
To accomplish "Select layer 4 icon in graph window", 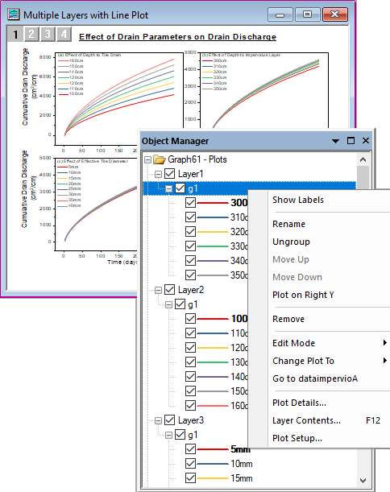I will click(x=64, y=34).
